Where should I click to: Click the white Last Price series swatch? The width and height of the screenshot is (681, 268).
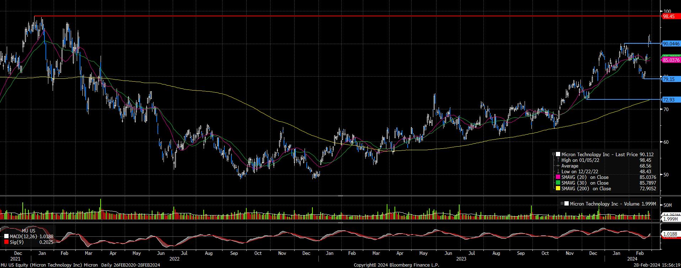point(558,154)
